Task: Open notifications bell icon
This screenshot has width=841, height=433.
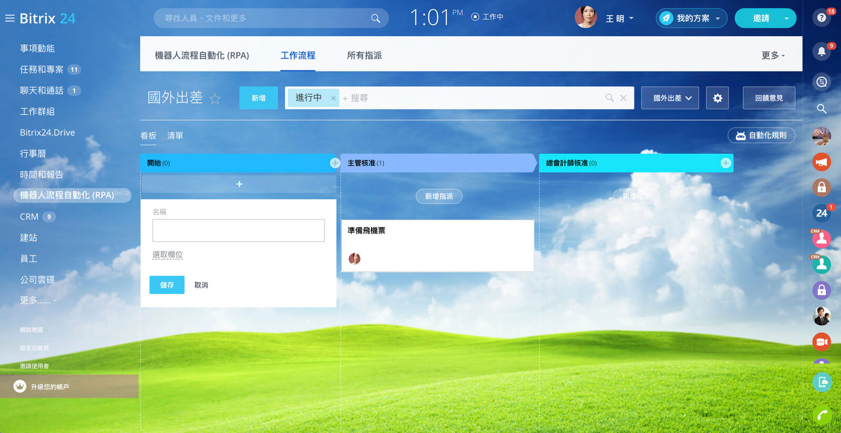Action: coord(822,51)
